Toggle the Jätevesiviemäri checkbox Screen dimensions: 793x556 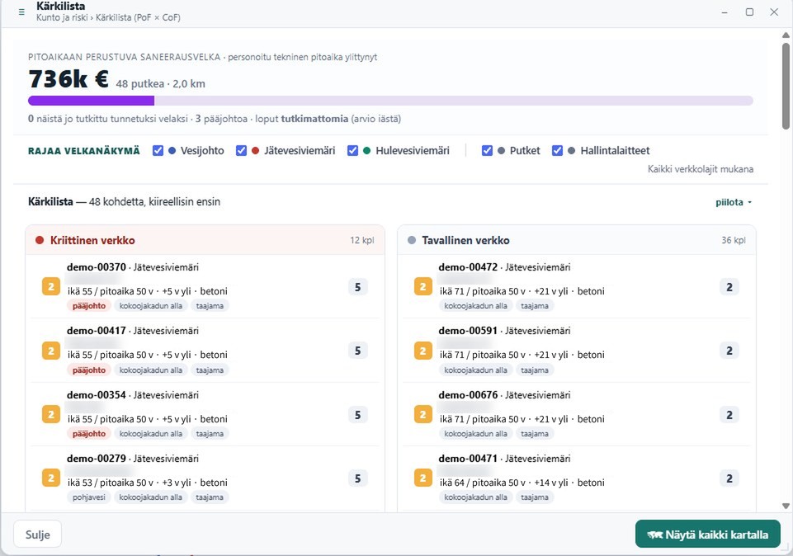coord(241,151)
